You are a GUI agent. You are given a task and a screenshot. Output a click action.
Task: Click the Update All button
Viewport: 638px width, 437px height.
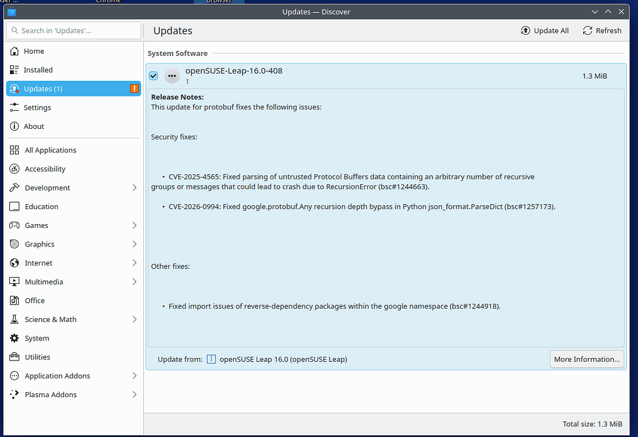545,31
